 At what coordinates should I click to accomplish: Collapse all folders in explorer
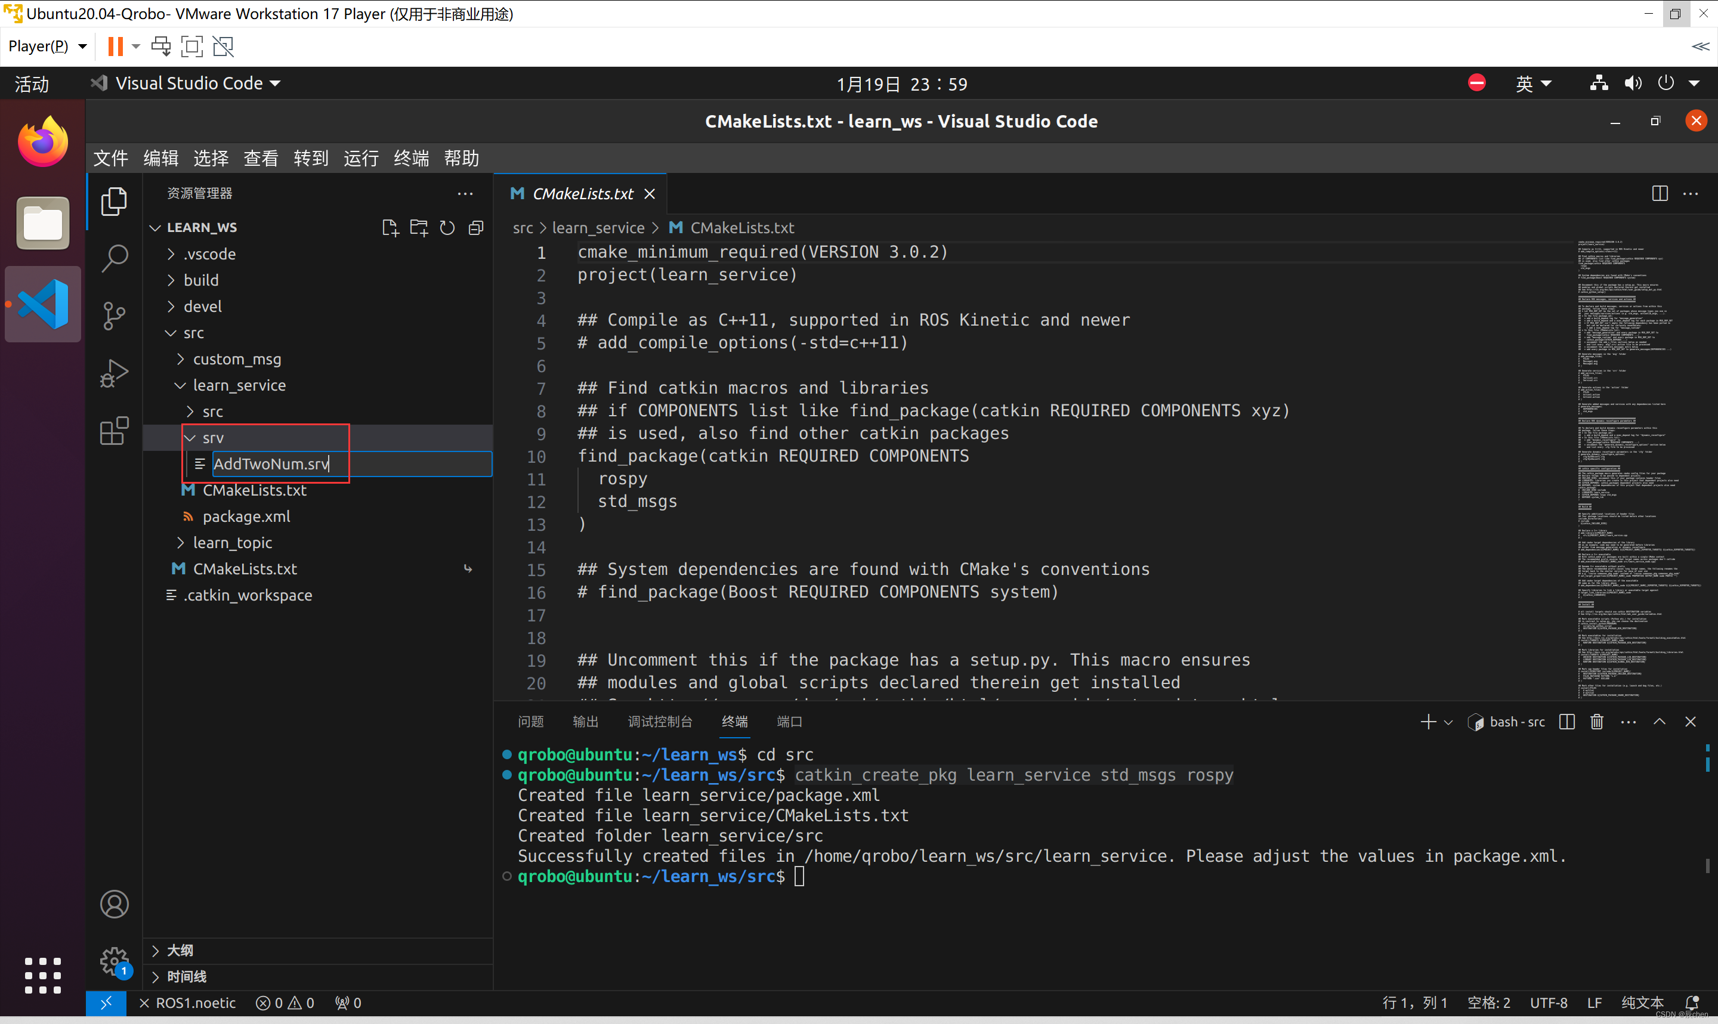[x=476, y=228]
